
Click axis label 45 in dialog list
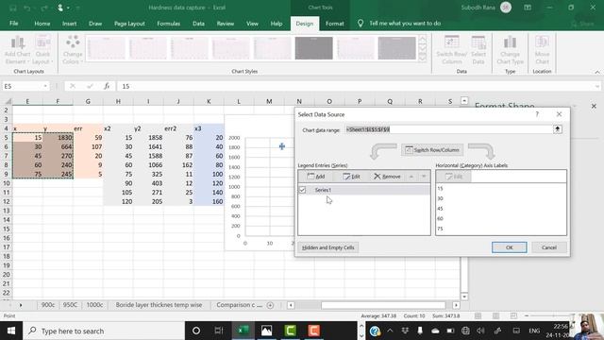click(440, 209)
